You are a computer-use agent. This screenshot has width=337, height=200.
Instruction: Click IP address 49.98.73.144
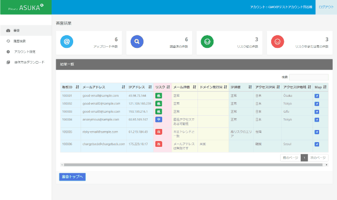137,96
